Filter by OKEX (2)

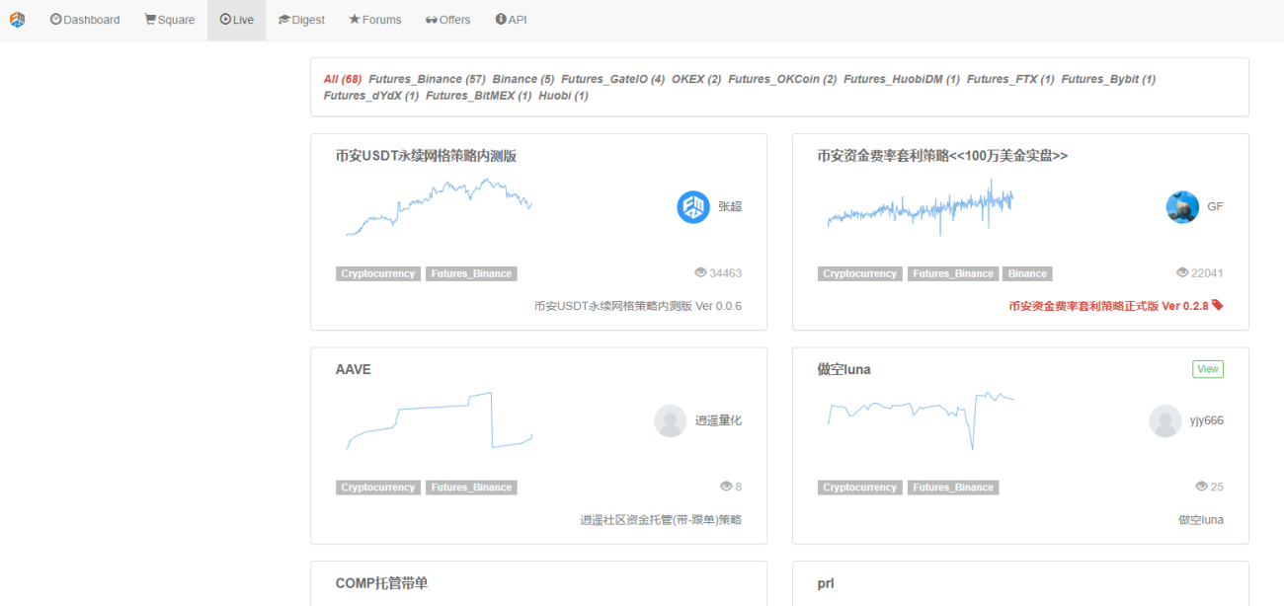tap(696, 79)
